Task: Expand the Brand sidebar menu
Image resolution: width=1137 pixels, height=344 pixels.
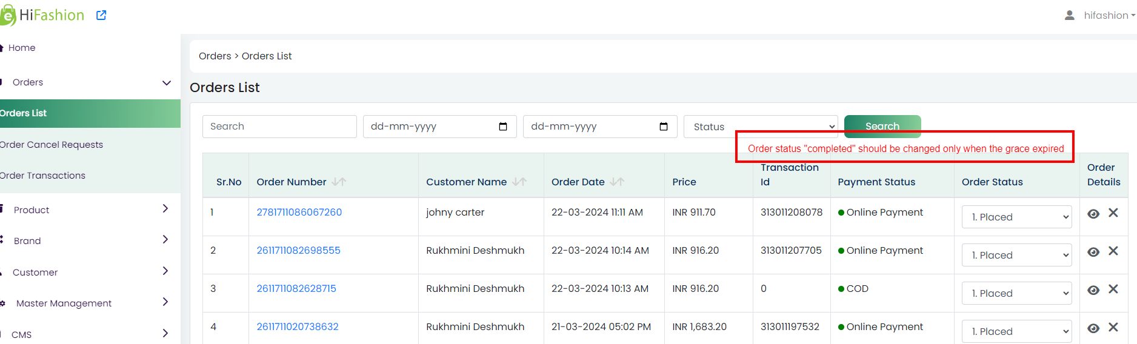Action: point(165,240)
